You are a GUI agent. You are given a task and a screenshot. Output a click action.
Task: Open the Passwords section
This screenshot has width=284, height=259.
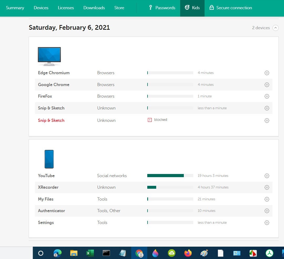coord(162,8)
